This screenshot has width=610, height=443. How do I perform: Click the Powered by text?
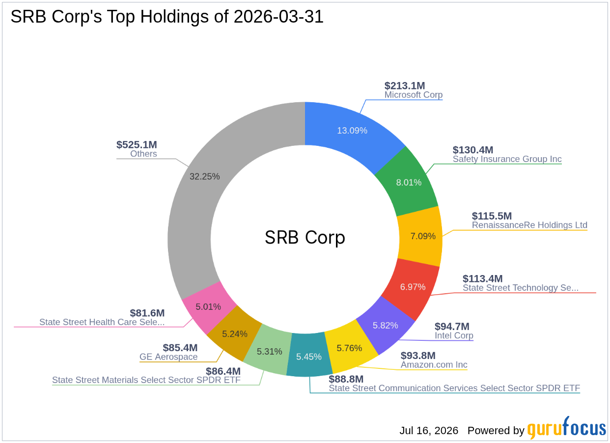coord(496,431)
